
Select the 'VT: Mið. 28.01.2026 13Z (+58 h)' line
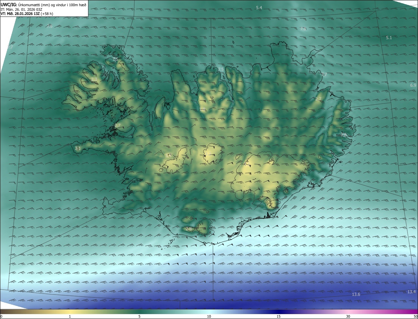(27, 14)
